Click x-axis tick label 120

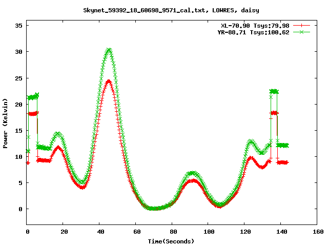[x=245, y=232]
